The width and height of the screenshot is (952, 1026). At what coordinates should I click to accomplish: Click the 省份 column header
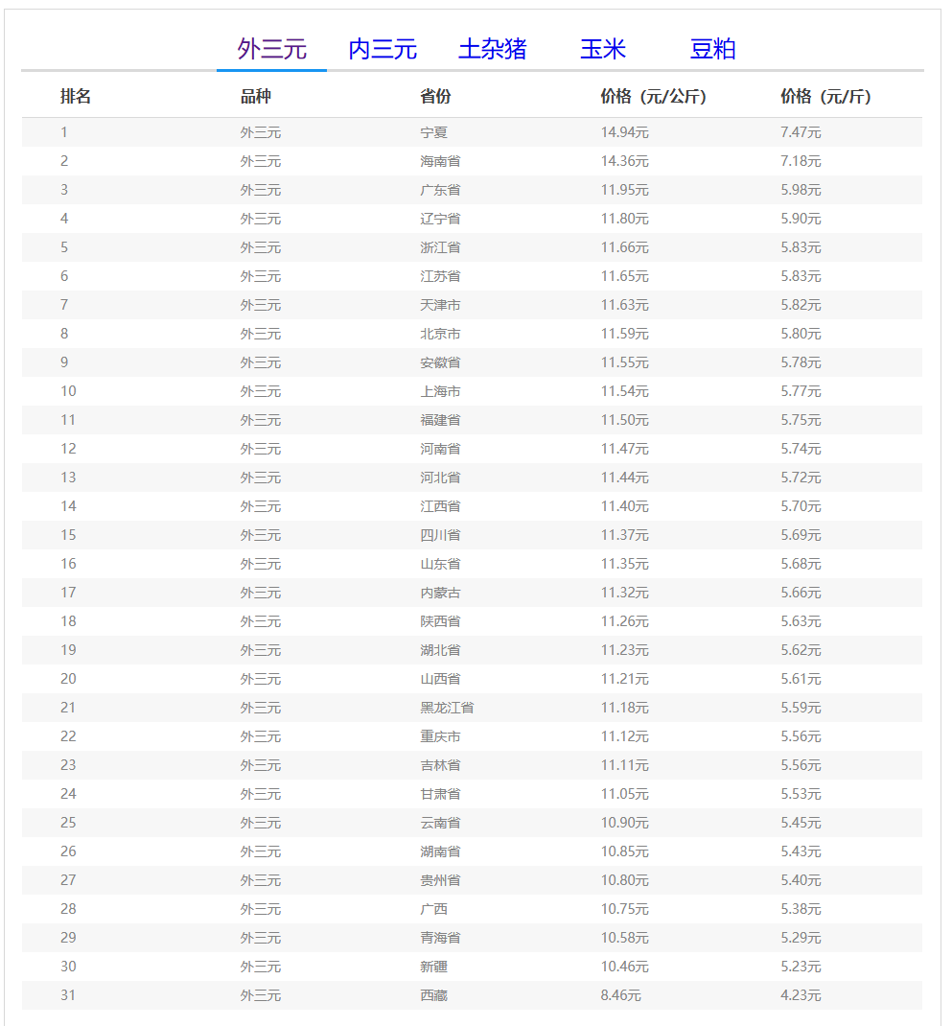[435, 96]
